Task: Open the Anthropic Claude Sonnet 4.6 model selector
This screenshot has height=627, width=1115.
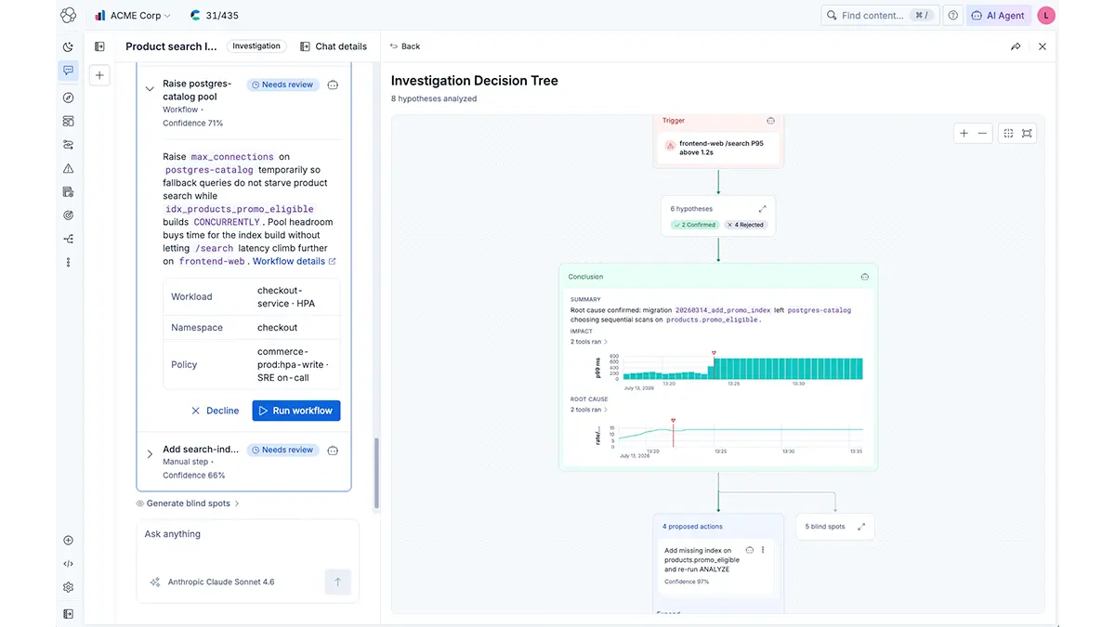Action: (x=213, y=582)
